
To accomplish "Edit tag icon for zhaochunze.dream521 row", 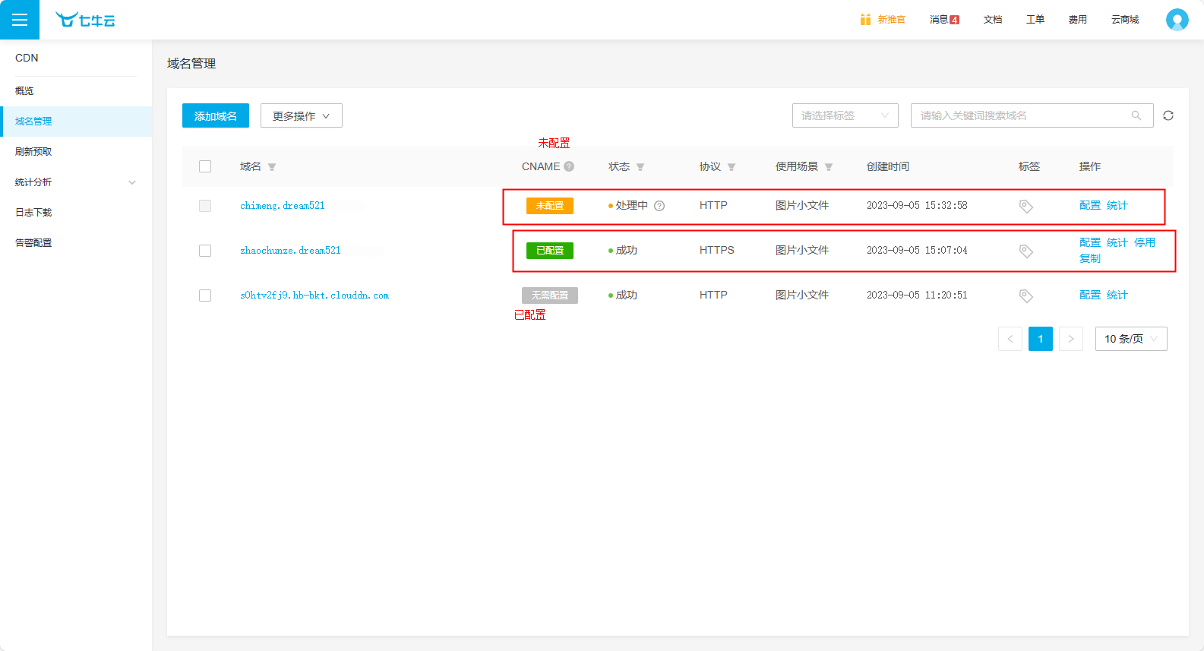I will click(x=1026, y=251).
